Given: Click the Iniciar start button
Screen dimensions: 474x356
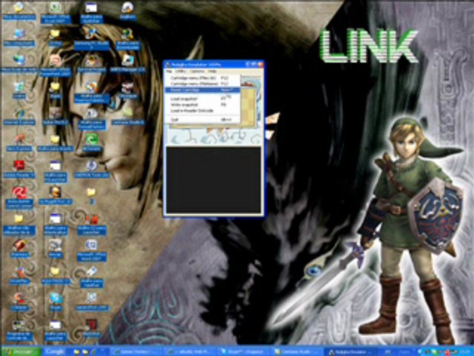Looking at the screenshot, I should pos(21,352).
